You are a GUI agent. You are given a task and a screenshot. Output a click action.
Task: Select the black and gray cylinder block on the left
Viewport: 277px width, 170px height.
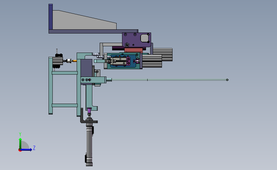(58, 61)
